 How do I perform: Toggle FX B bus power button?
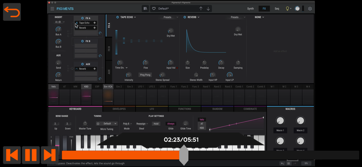coord(83,41)
